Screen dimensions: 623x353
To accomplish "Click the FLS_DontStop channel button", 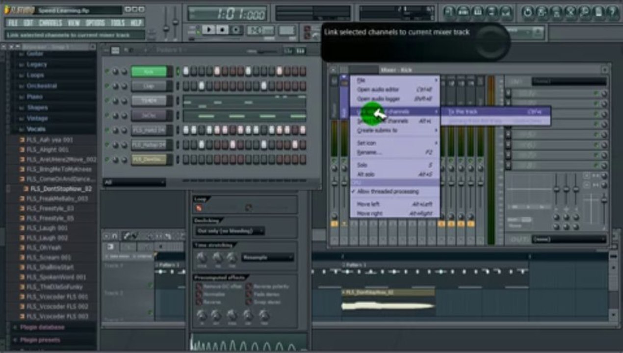I will coord(149,159).
